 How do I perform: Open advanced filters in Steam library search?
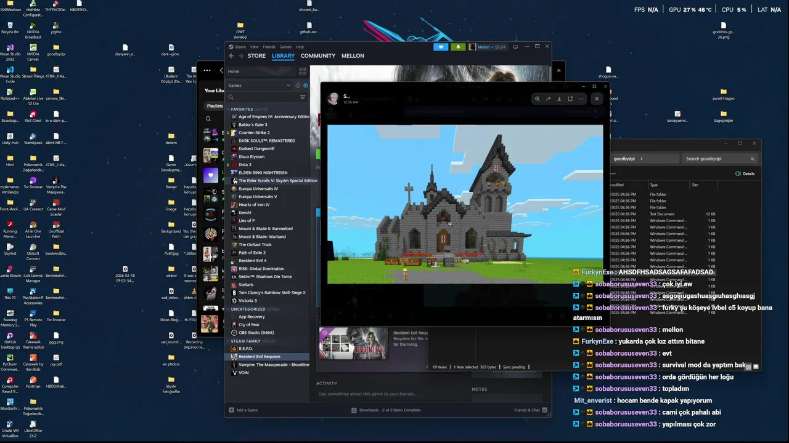click(x=303, y=97)
